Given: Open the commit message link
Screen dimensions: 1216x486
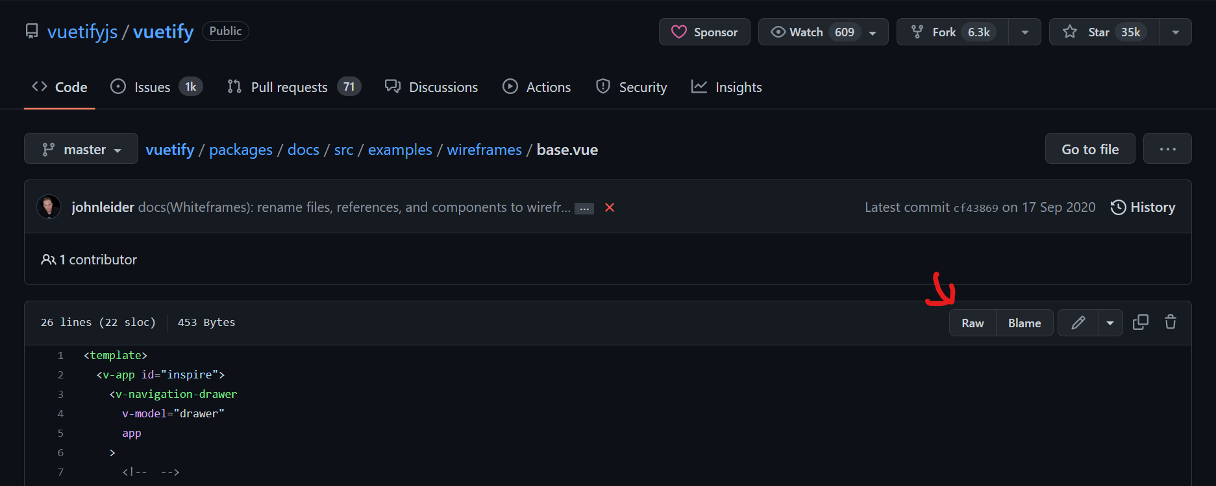Looking at the screenshot, I should pyautogui.click(x=354, y=207).
